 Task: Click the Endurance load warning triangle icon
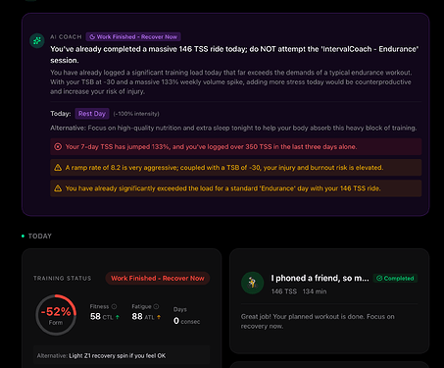58,188
